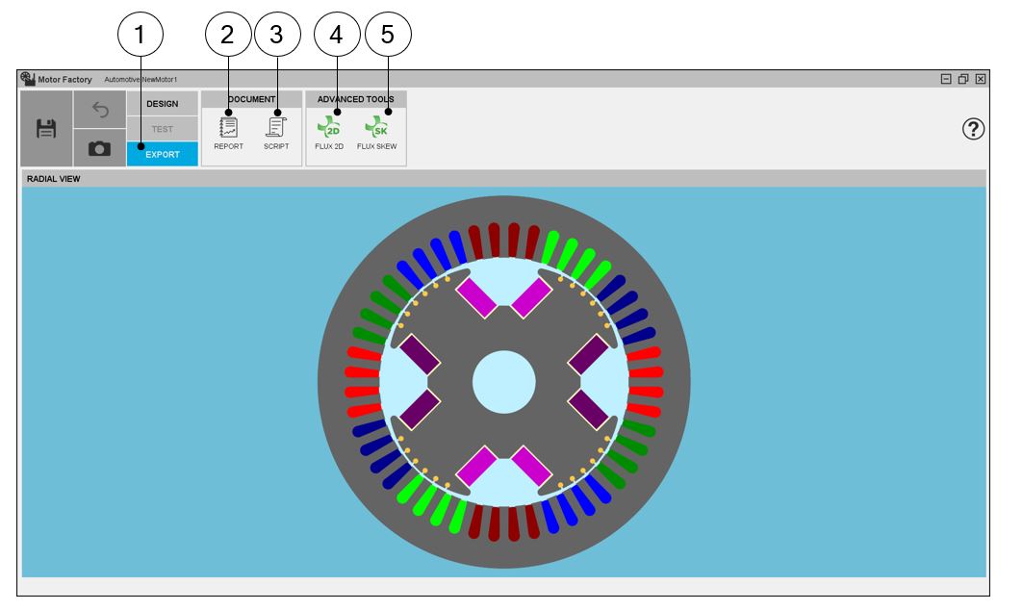Screen dimensions: 1023x611
Task: Minimize the Motor Factory window
Action: coord(946,79)
